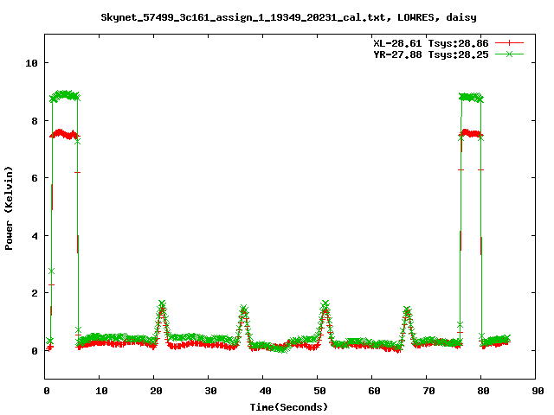Image resolution: width=554 pixels, height=415 pixels.
Task: Click the x-axis tick label 40
Action: click(266, 391)
